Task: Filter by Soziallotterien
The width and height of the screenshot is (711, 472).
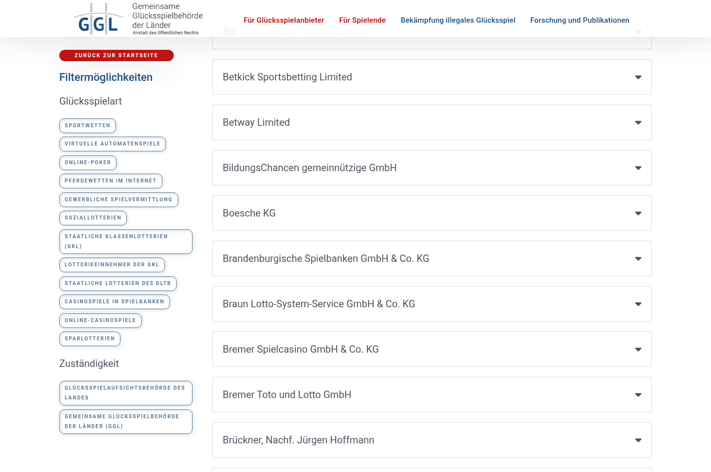Action: (93, 218)
